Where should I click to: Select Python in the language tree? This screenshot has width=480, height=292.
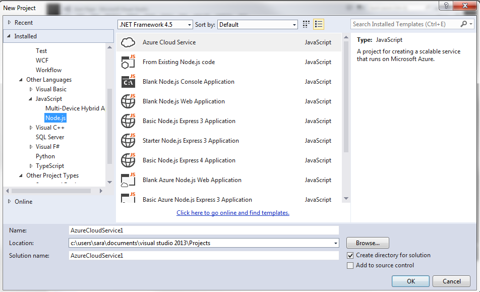pos(45,156)
